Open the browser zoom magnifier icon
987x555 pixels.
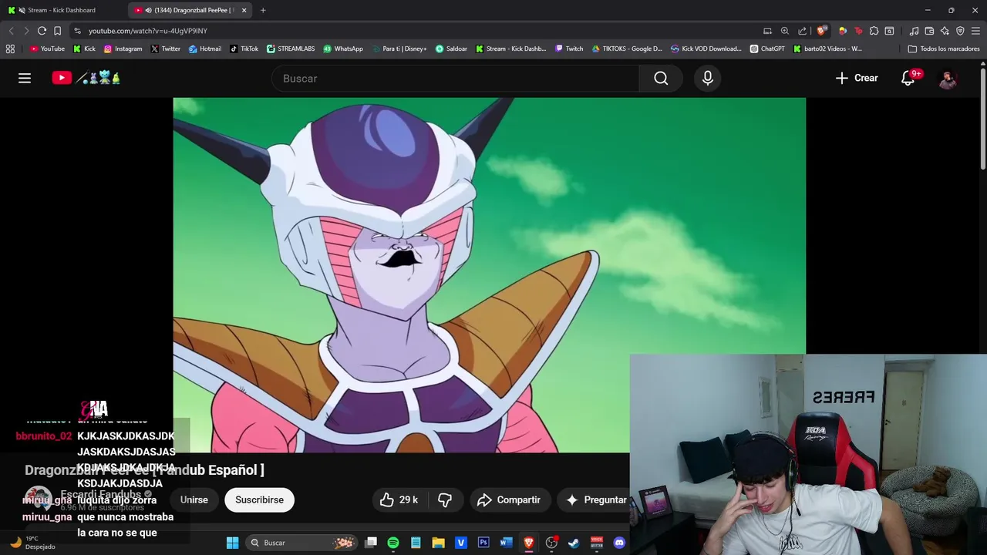[785, 31]
